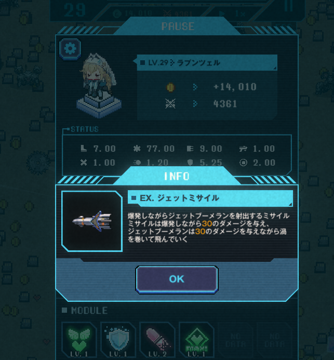This screenshot has height=360, width=334.
Task: Click the last NO DATA module slot
Action: coord(275,340)
